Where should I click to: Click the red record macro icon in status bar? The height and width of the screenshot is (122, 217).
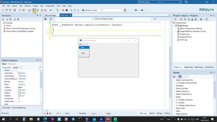click(x=47, y=114)
